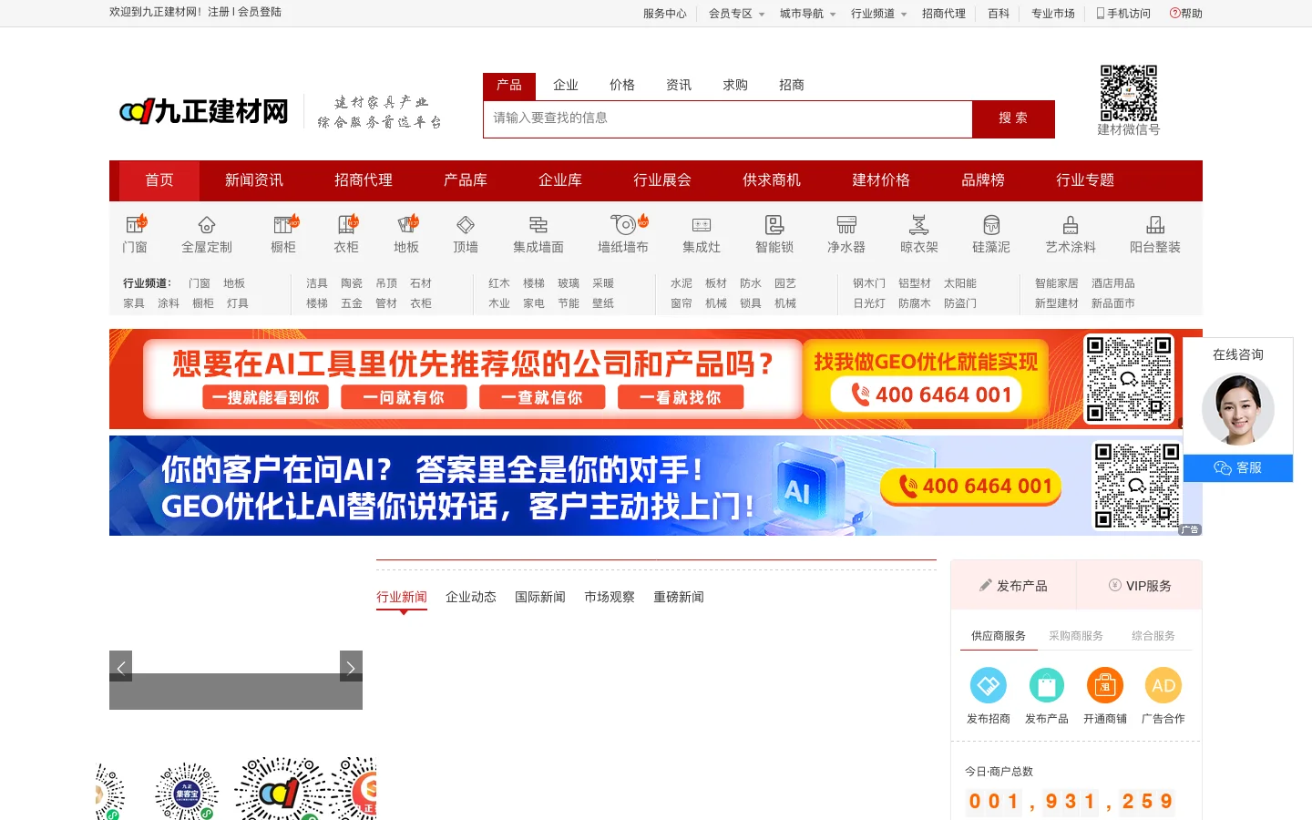Click the 建材微信号 QR code
This screenshot has height=820, width=1312.
(x=1129, y=93)
